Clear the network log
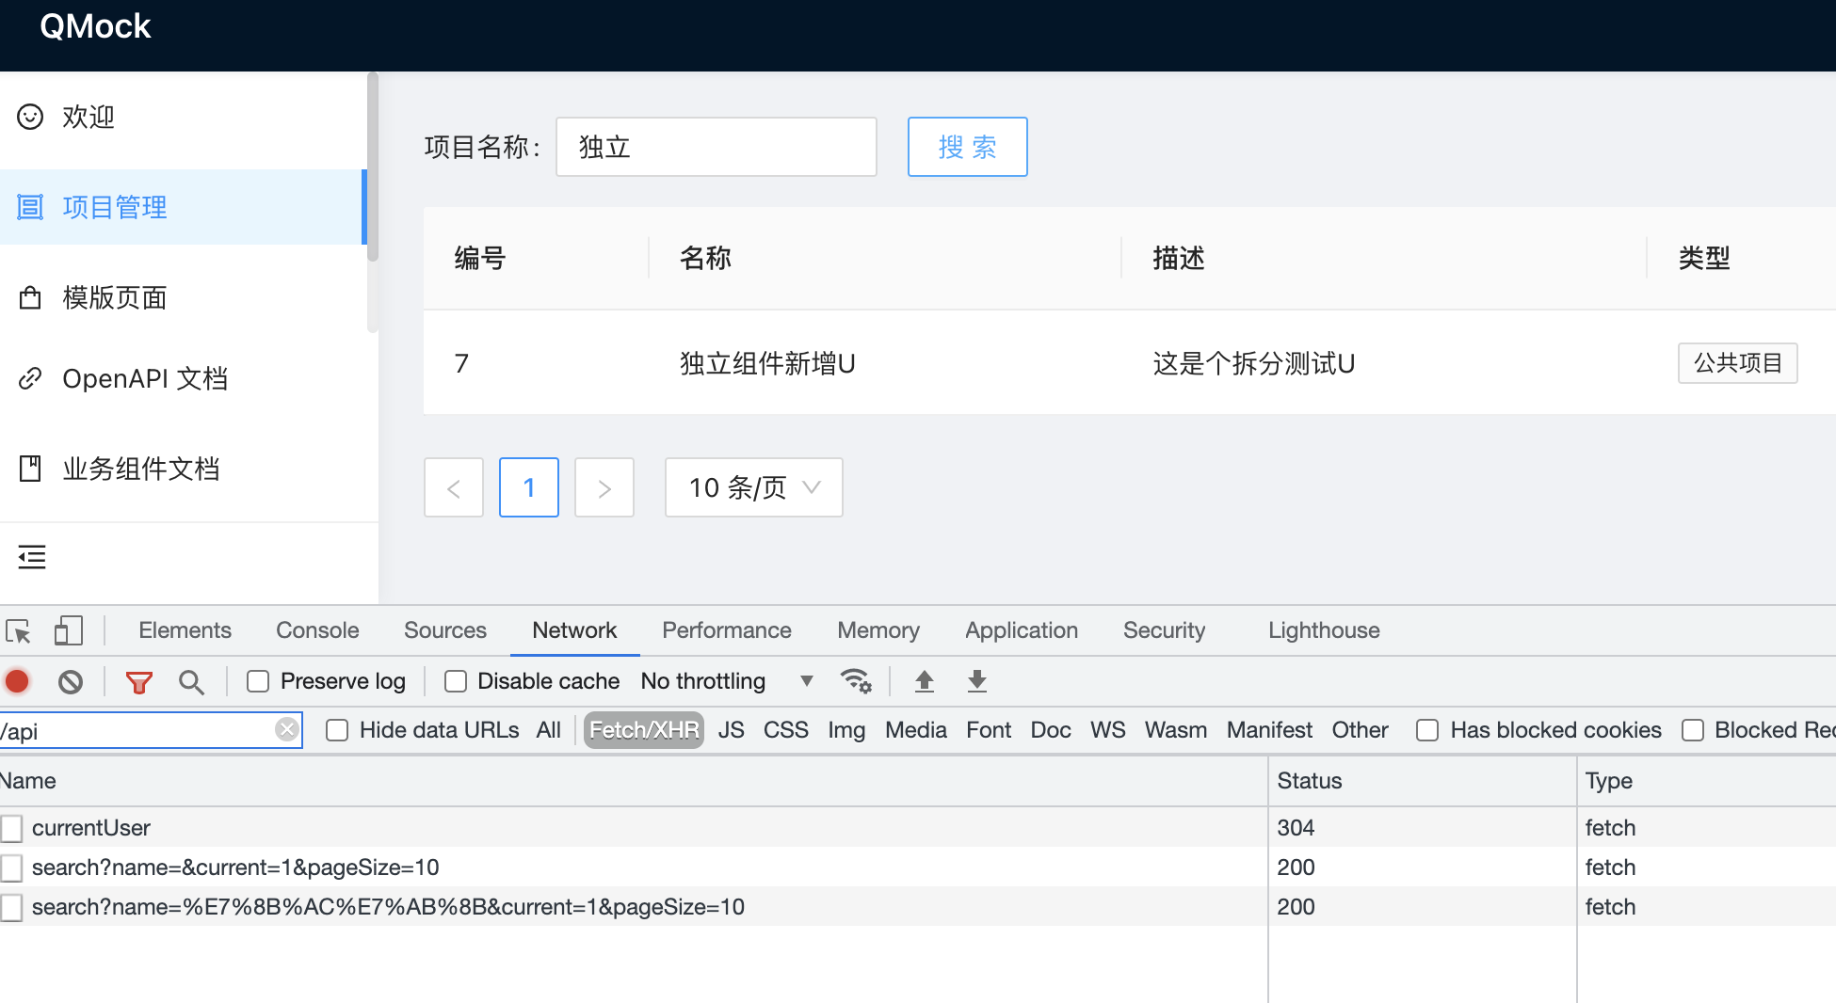Image resolution: width=1836 pixels, height=1003 pixels. coord(71,681)
